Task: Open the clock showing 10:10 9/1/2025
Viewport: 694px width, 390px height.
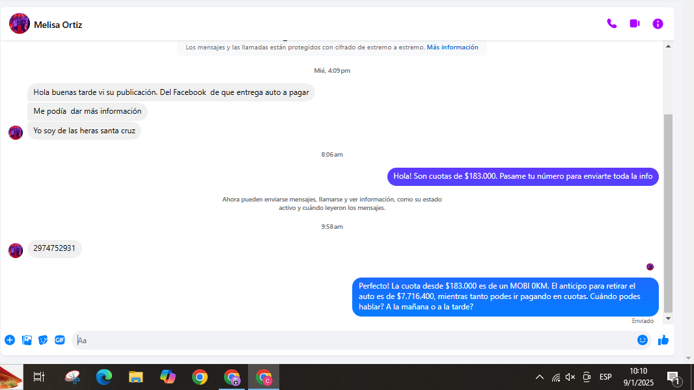Action: pos(638,377)
